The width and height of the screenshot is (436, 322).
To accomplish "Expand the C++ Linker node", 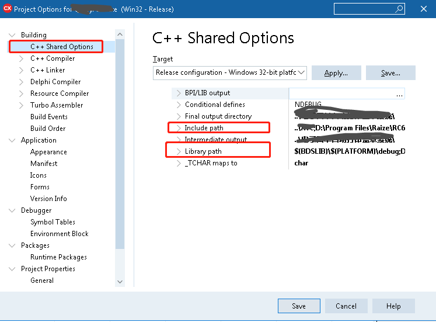I will [x=22, y=70].
